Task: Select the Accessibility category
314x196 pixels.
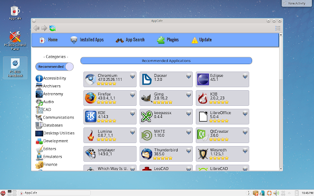Action: tap(51, 78)
